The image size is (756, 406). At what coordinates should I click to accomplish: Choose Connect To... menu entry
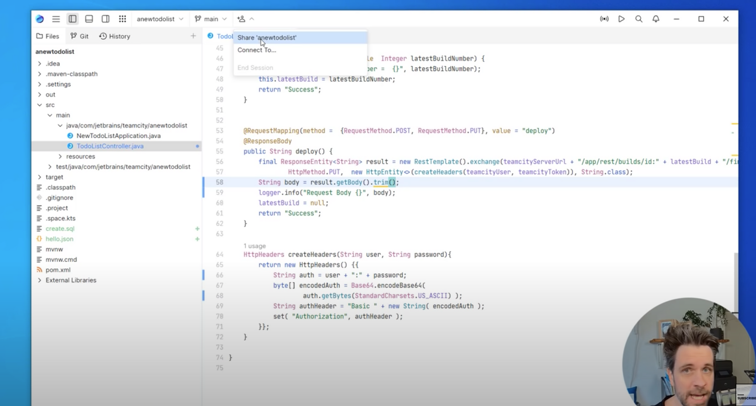pos(300,50)
